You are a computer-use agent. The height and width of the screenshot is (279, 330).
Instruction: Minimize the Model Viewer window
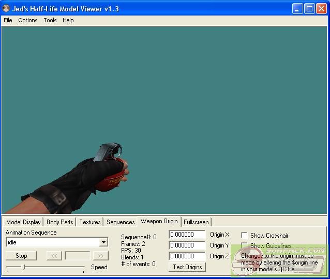click(x=297, y=9)
